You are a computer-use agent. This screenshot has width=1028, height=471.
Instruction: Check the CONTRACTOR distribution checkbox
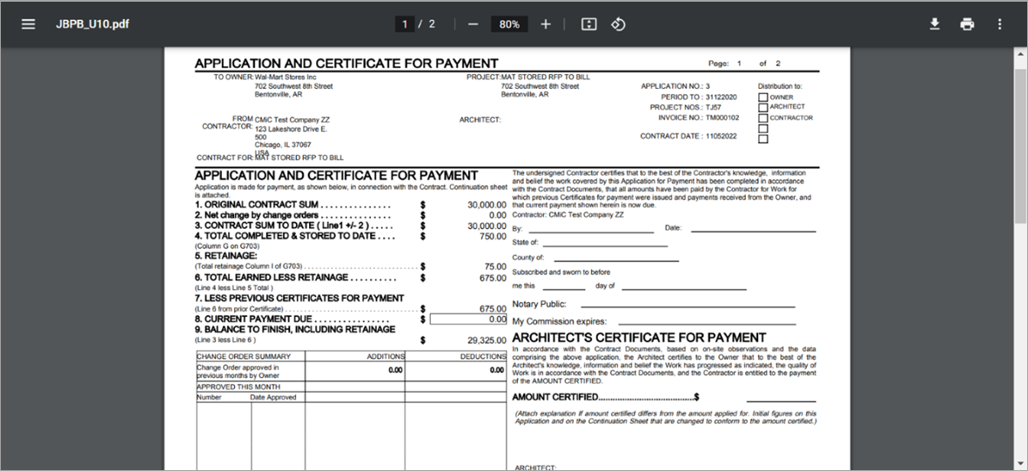pyautogui.click(x=763, y=118)
